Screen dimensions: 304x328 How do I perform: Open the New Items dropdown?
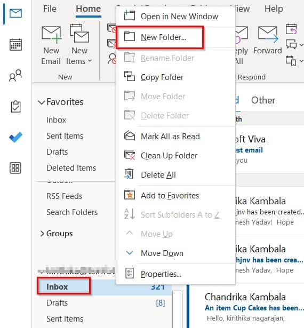coord(79,45)
